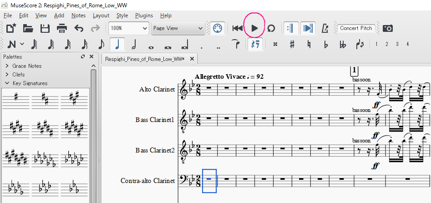431x203 pixels.
Task: Open the File menu
Action: [8, 15]
